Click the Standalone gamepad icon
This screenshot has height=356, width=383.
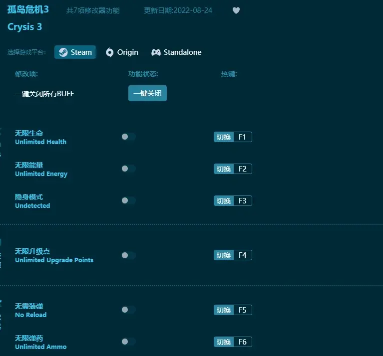coord(156,52)
